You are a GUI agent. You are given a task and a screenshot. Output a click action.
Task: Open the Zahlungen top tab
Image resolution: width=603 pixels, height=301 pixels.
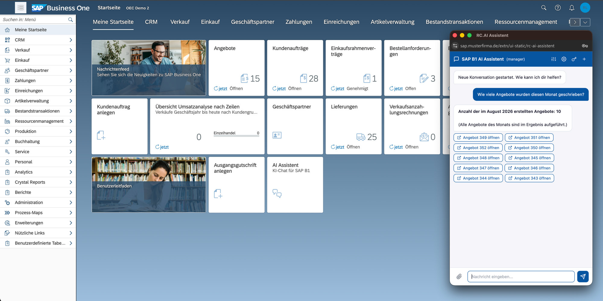point(299,22)
